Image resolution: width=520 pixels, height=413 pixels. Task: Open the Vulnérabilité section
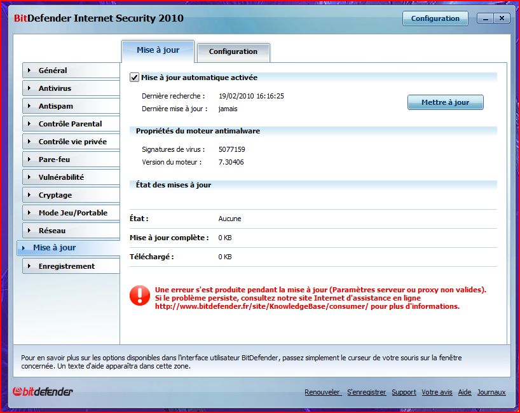(x=71, y=177)
